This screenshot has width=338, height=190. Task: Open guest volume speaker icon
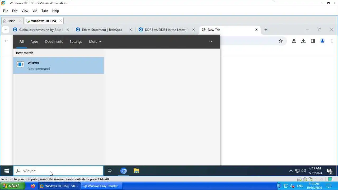304,171
